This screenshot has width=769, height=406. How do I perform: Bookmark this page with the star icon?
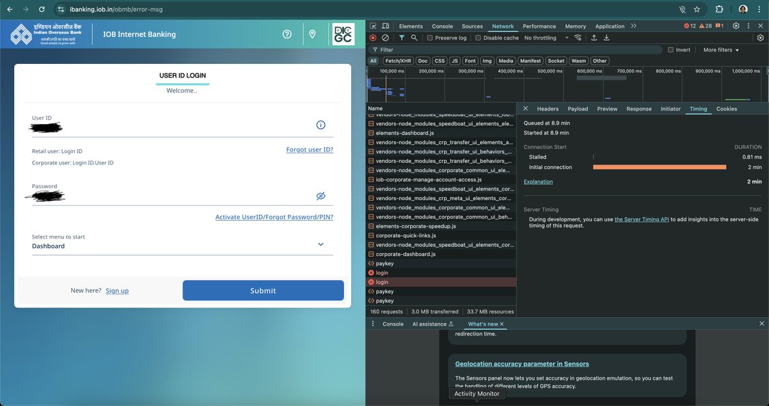[697, 10]
